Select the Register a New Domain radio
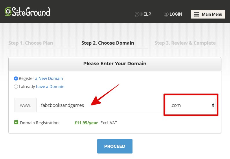 click(x=16, y=78)
